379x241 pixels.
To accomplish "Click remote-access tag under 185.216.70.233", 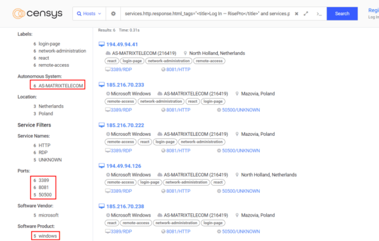I will coord(120,102).
